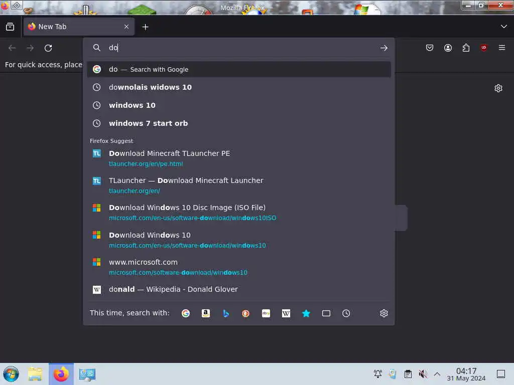Search this time with eBay icon
Viewport: 514px width, 385px height.
pyautogui.click(x=266, y=313)
